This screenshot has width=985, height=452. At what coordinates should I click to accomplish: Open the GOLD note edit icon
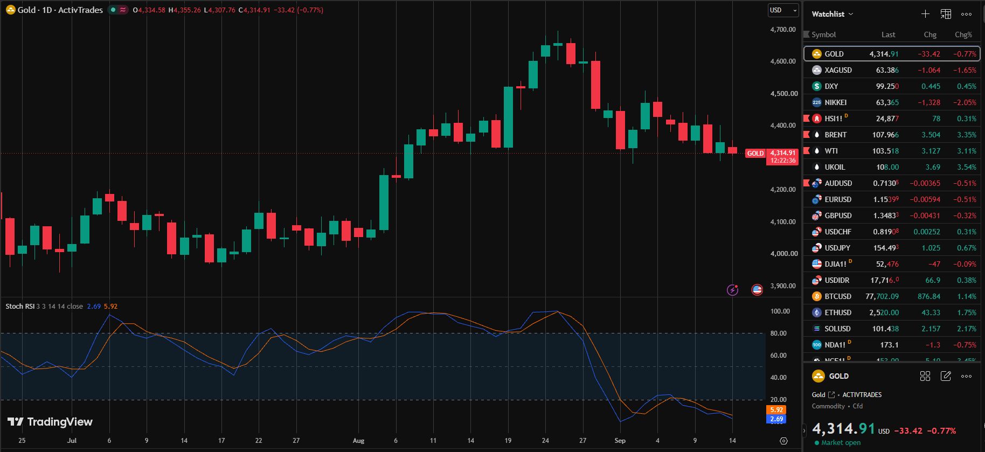coord(946,376)
